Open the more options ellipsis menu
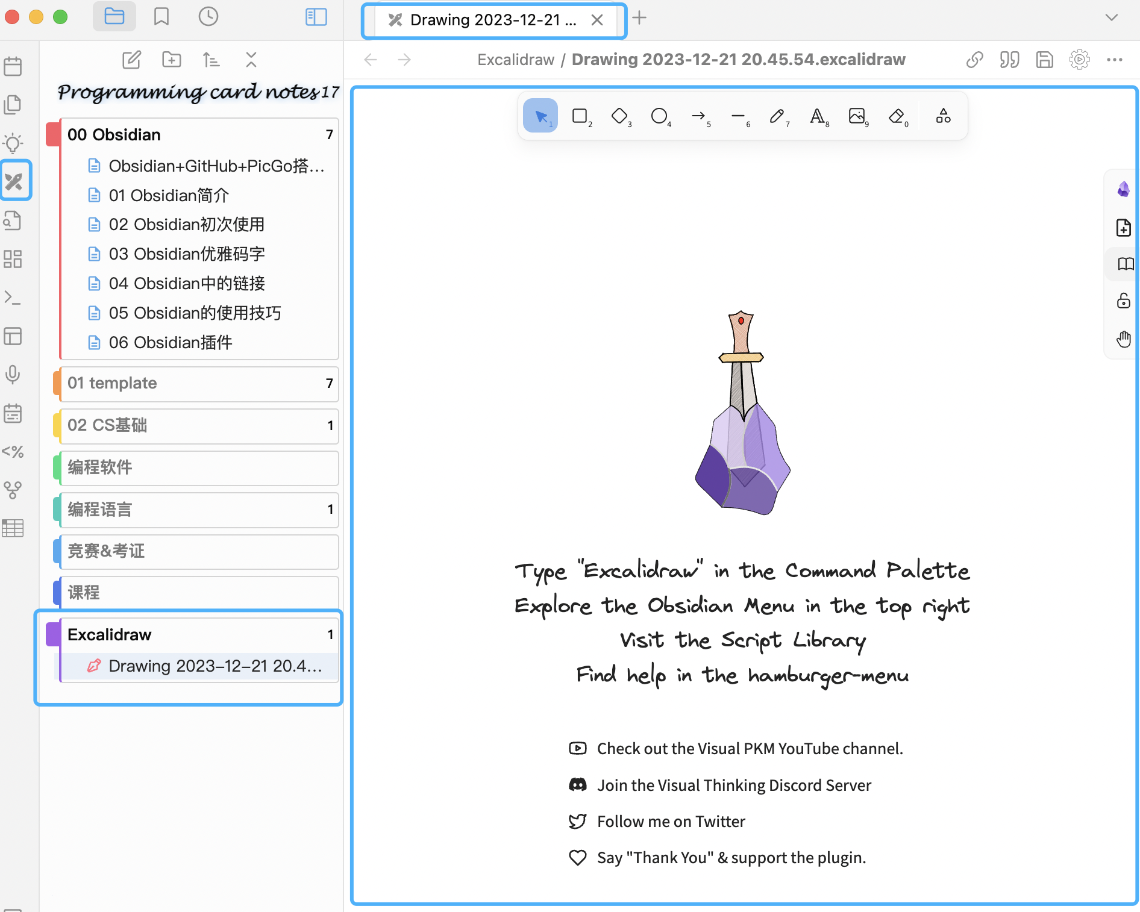The width and height of the screenshot is (1140, 912). (1114, 60)
